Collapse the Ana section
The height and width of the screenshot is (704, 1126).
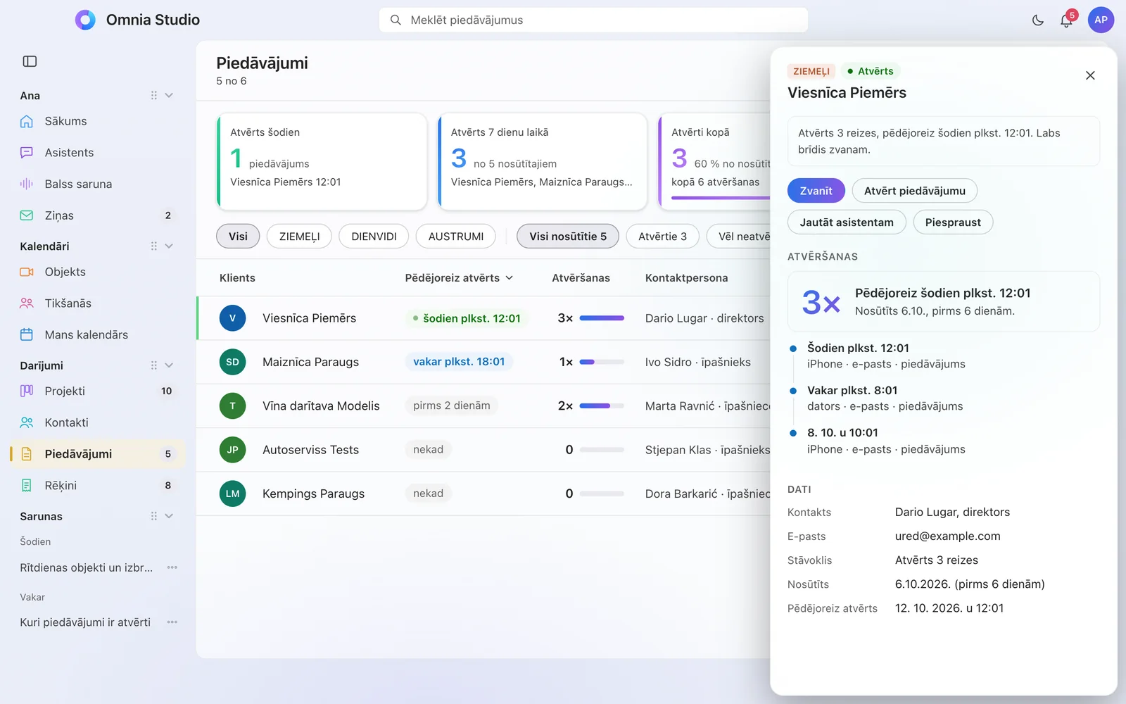point(169,95)
